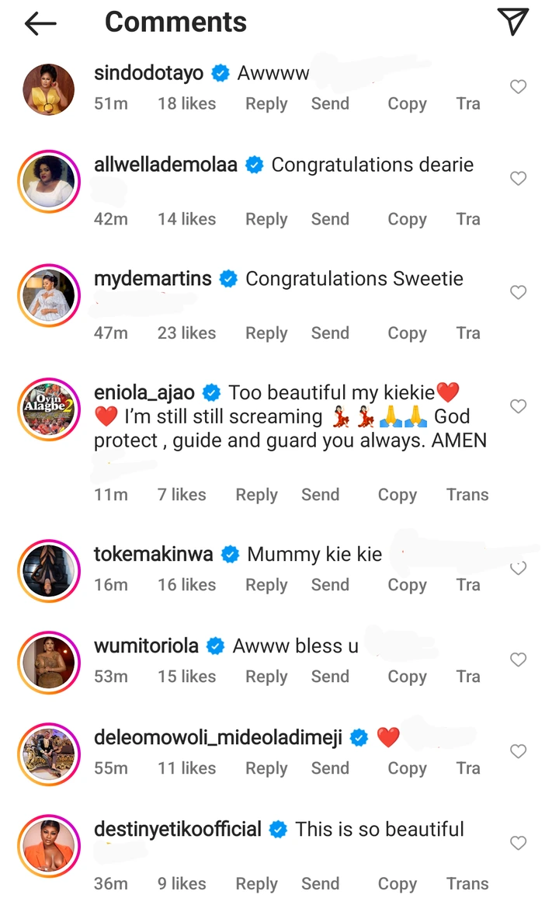559x905 pixels.
Task: Heart destinyetikoofficial's comment
Action: (x=518, y=843)
